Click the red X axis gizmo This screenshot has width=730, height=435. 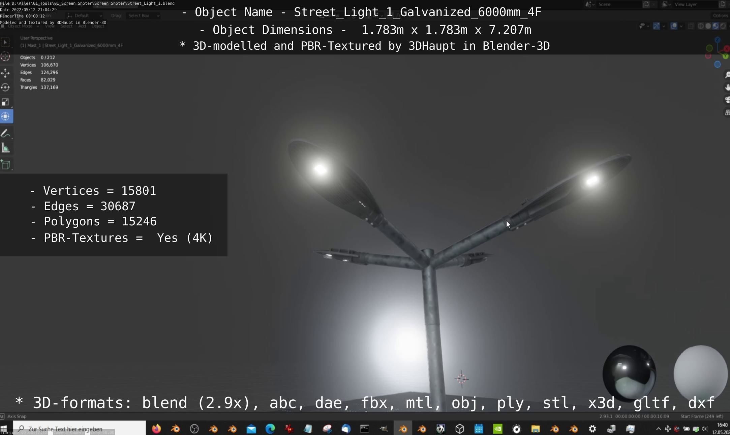click(726, 49)
